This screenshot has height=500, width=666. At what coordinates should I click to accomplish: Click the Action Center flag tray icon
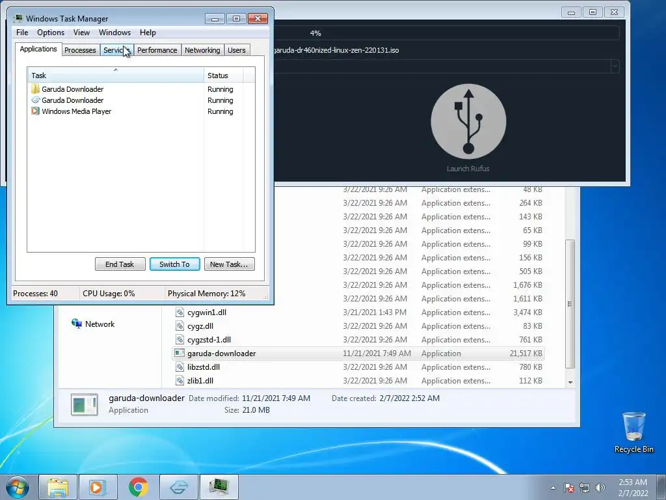(x=569, y=488)
